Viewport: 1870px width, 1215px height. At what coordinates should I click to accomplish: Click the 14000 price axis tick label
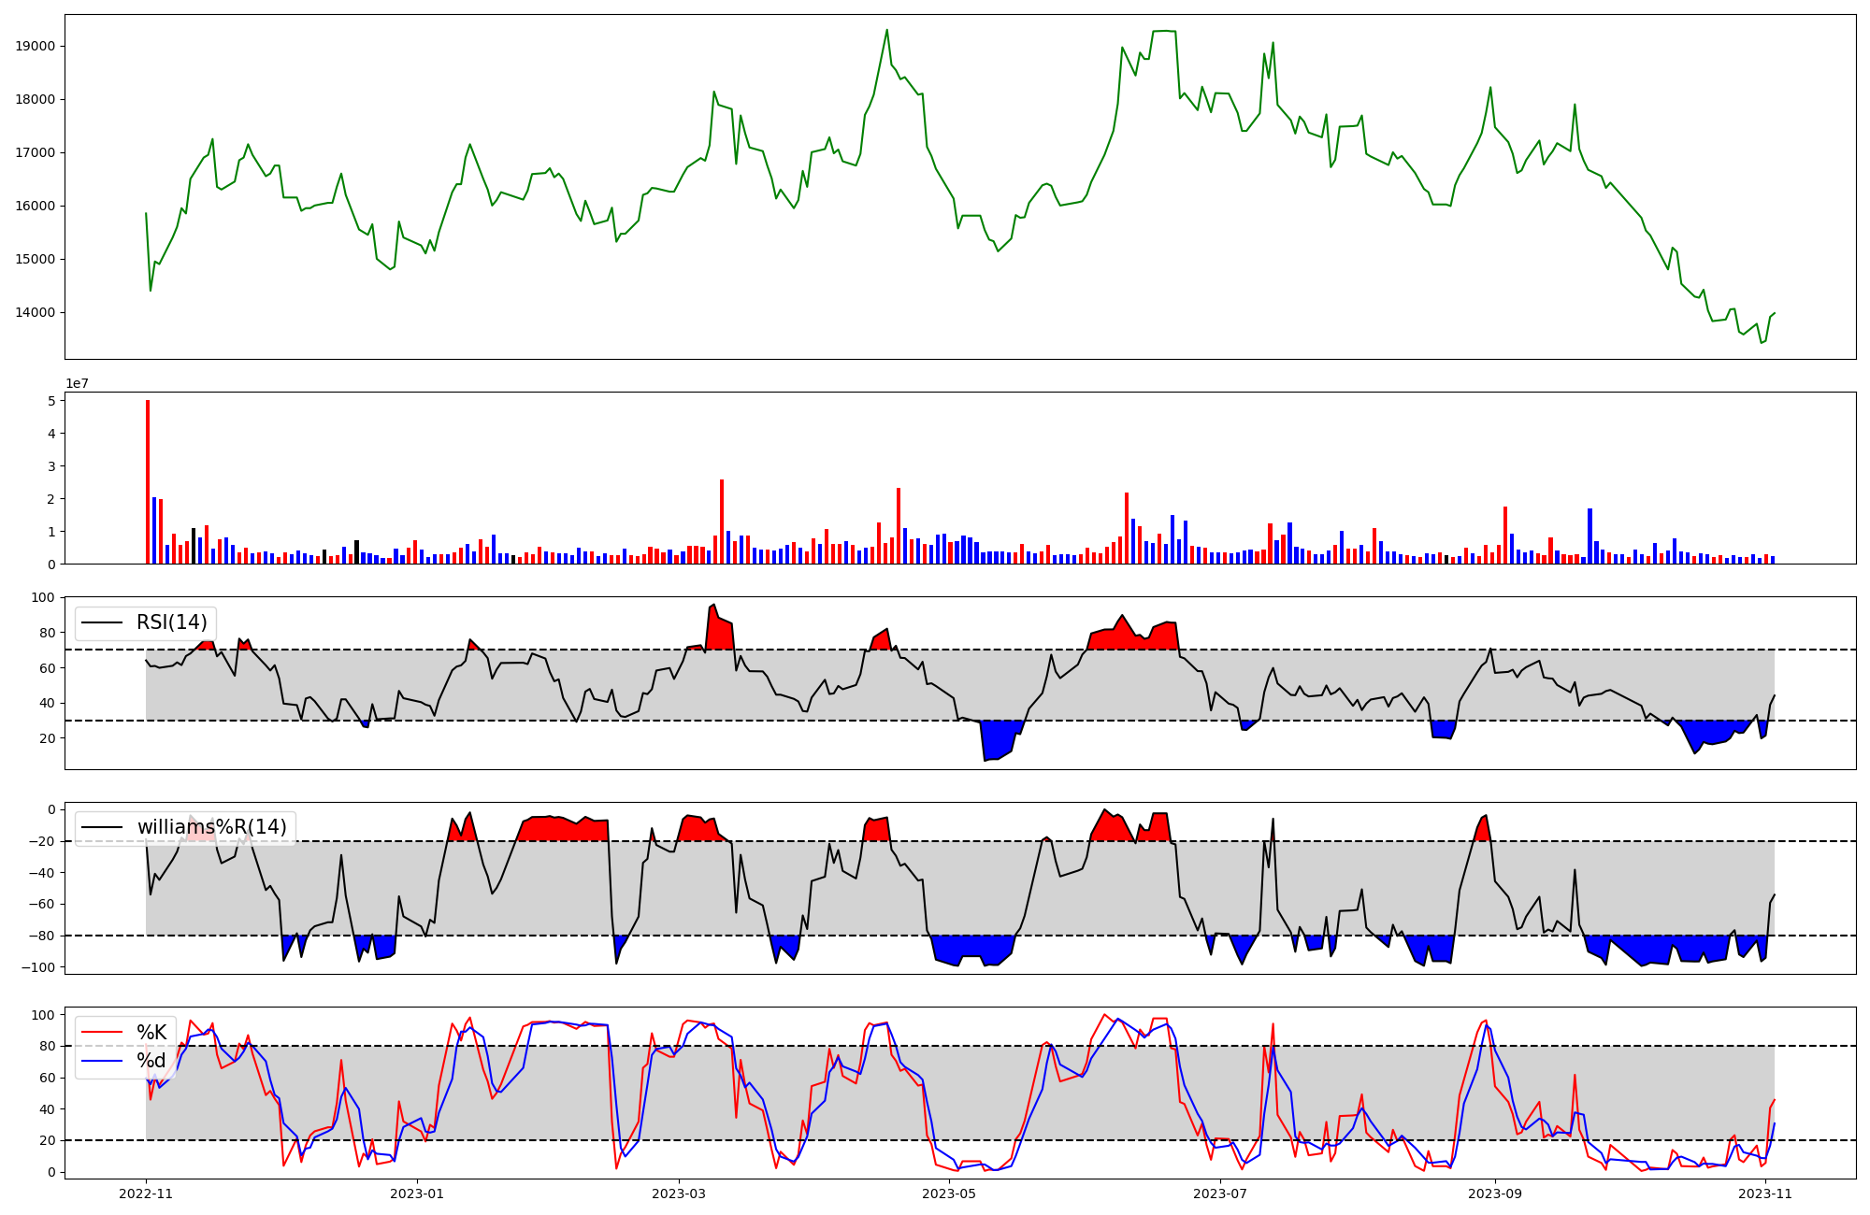click(x=36, y=313)
